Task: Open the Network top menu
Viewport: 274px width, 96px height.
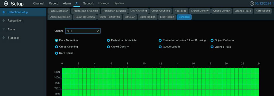Action: [x=88, y=3]
